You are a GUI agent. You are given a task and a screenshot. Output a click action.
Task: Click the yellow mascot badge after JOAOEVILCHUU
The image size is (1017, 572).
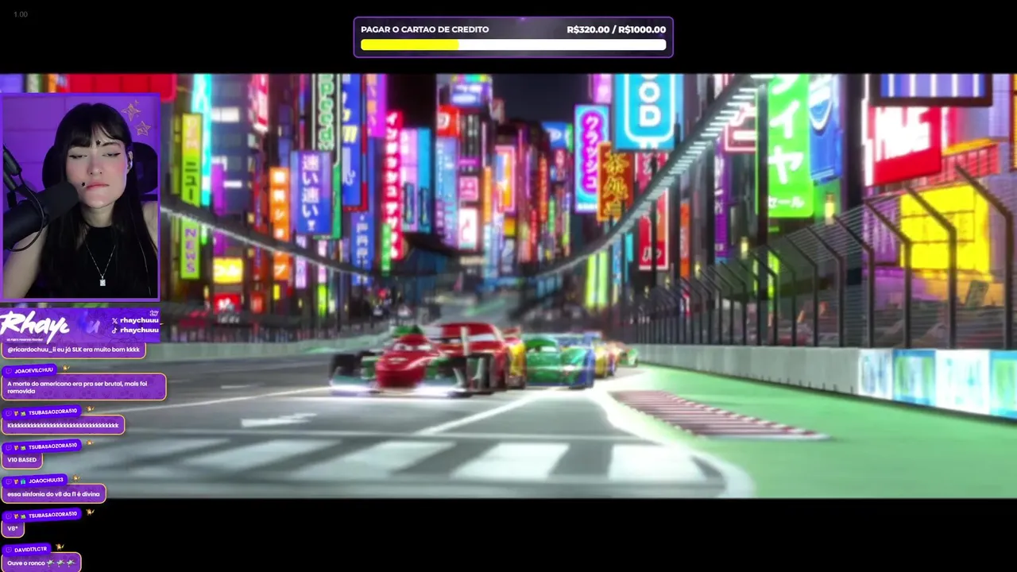click(66, 368)
